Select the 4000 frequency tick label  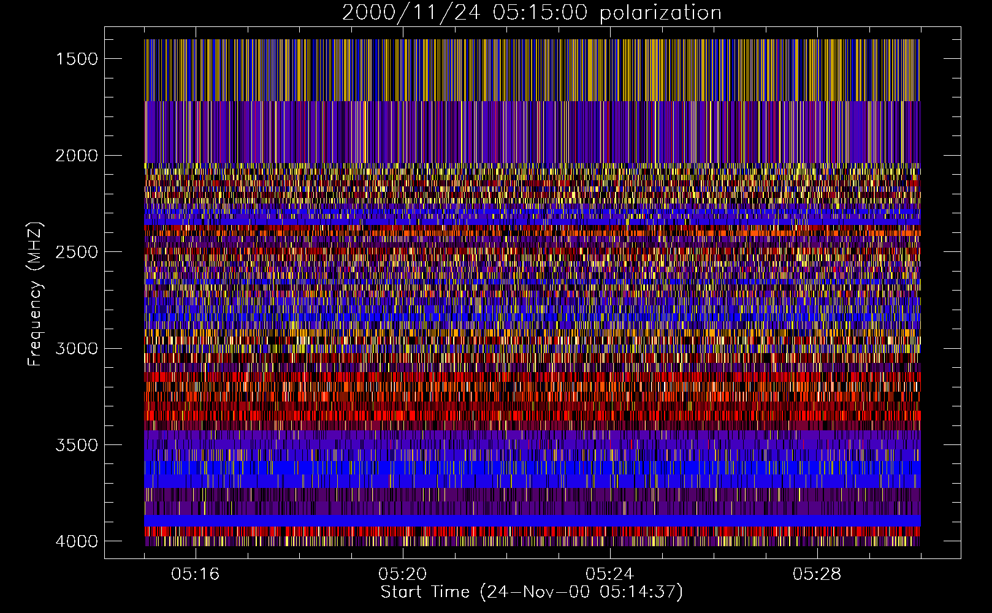click(77, 541)
